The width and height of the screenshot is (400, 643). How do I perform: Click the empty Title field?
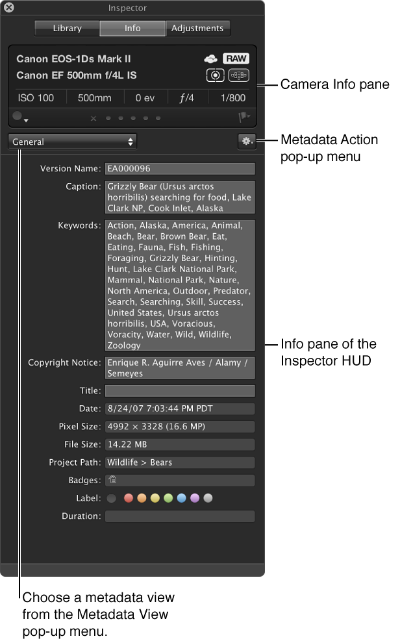[x=180, y=391]
